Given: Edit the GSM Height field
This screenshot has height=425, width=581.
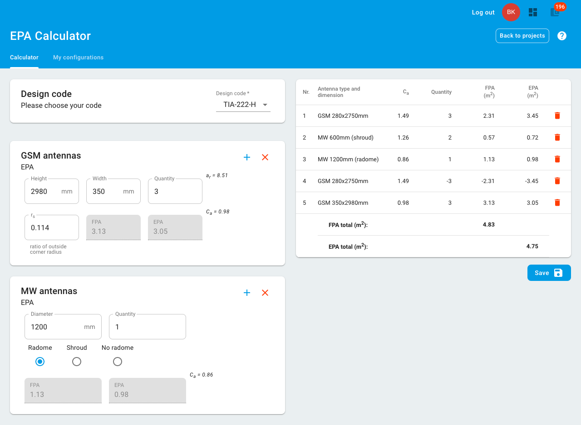Looking at the screenshot, I should (52, 191).
